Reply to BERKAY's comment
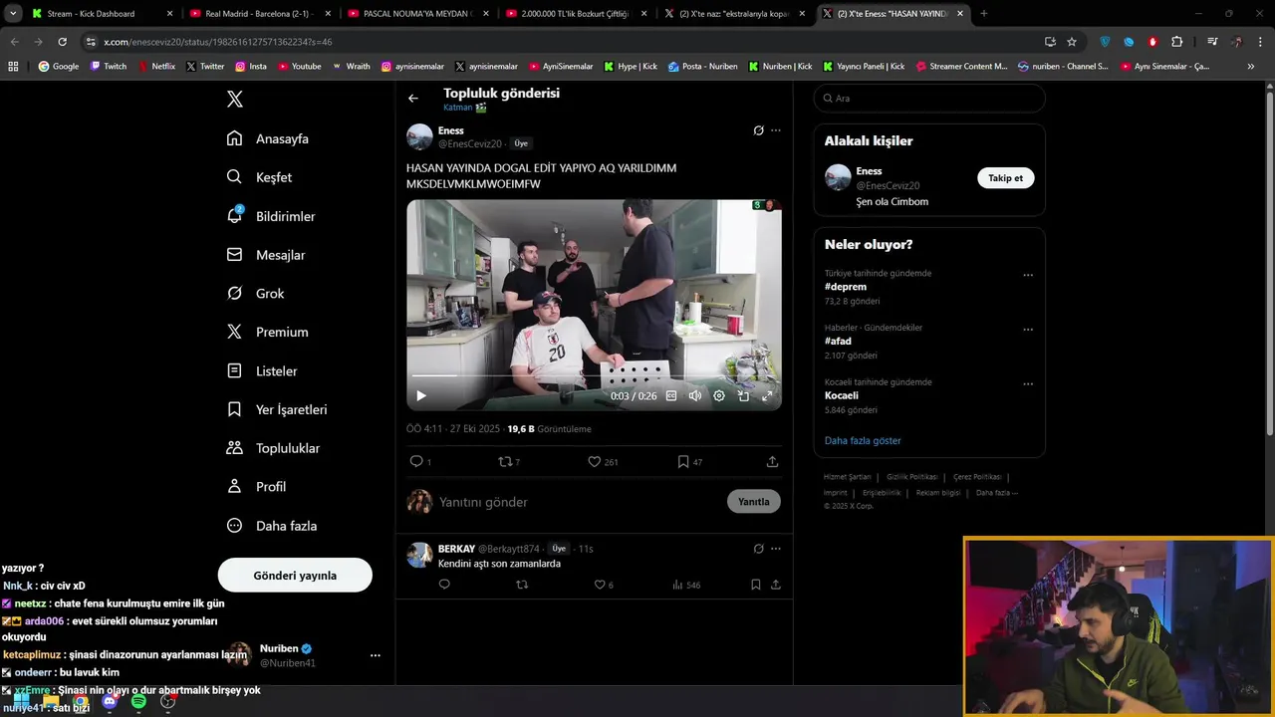Screen dimensions: 1275x717 (x=444, y=585)
